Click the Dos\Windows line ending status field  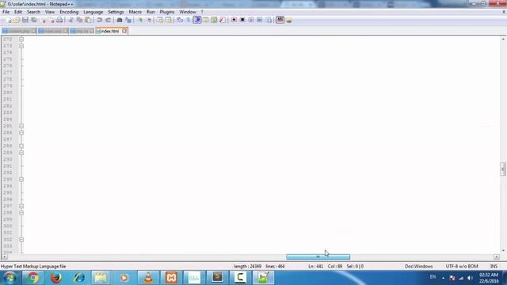click(419, 266)
